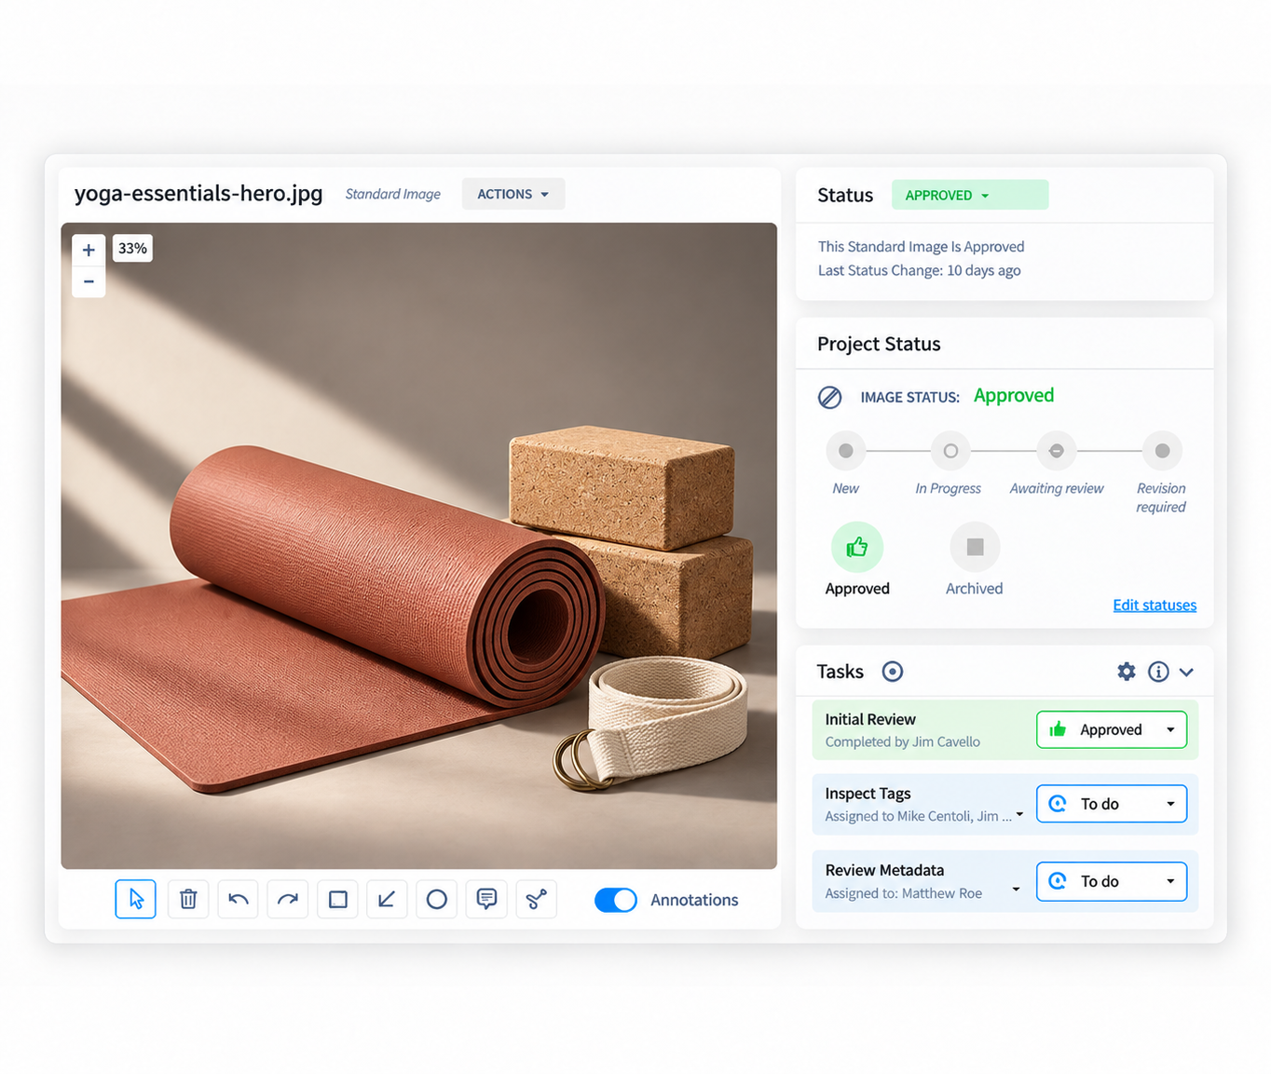Undo the last annotation change
The width and height of the screenshot is (1271, 1074).
(x=238, y=899)
